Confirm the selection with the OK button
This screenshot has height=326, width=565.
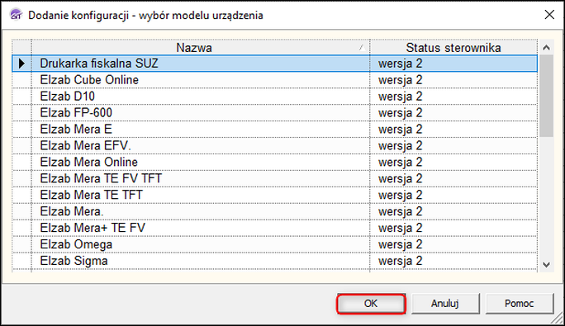pyautogui.click(x=371, y=304)
